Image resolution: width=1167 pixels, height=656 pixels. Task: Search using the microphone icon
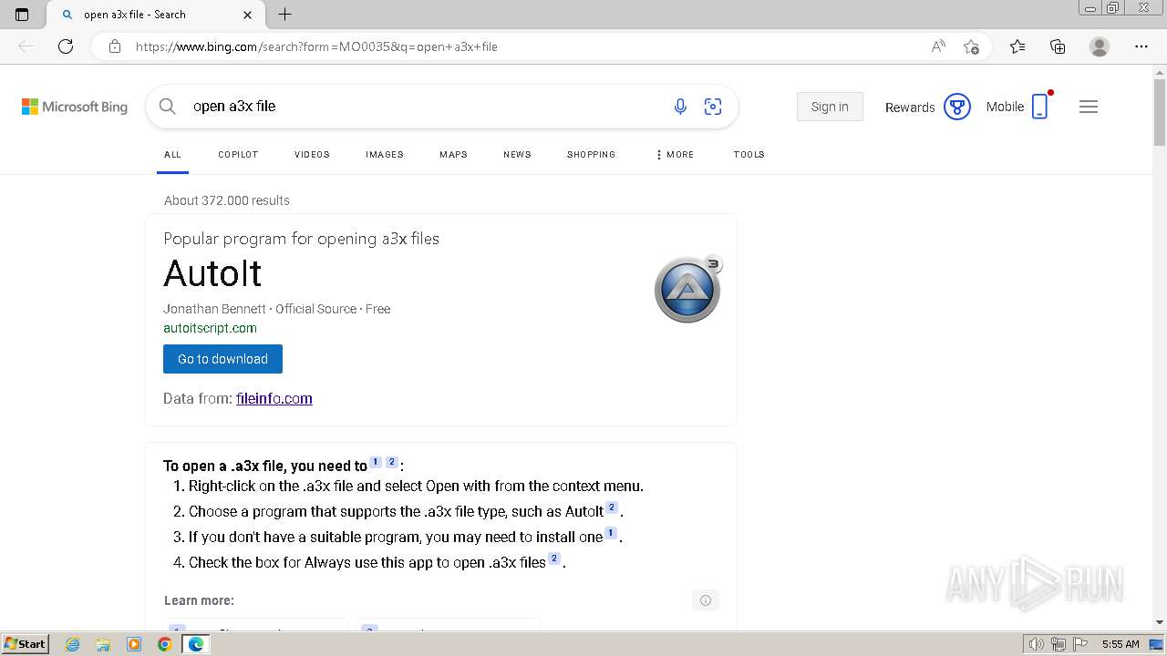click(x=680, y=107)
